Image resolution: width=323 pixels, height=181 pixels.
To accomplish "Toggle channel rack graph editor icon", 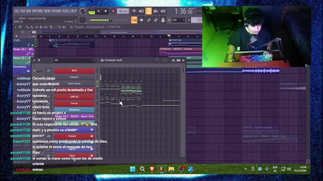I will tap(173, 60).
